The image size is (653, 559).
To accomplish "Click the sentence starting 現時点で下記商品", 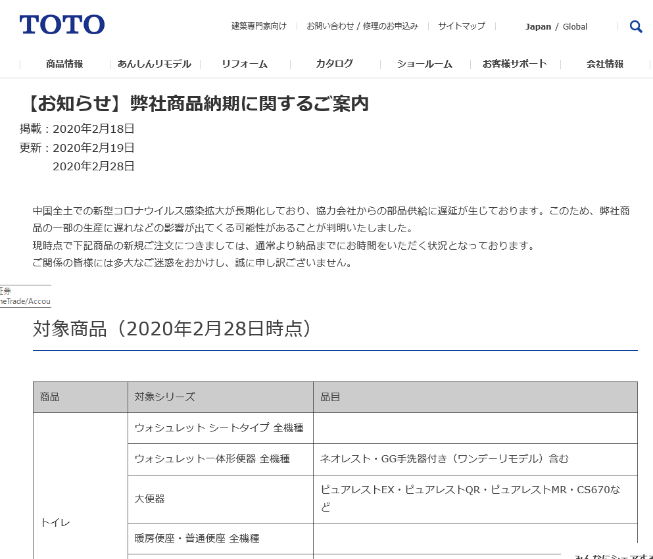I will click(283, 246).
